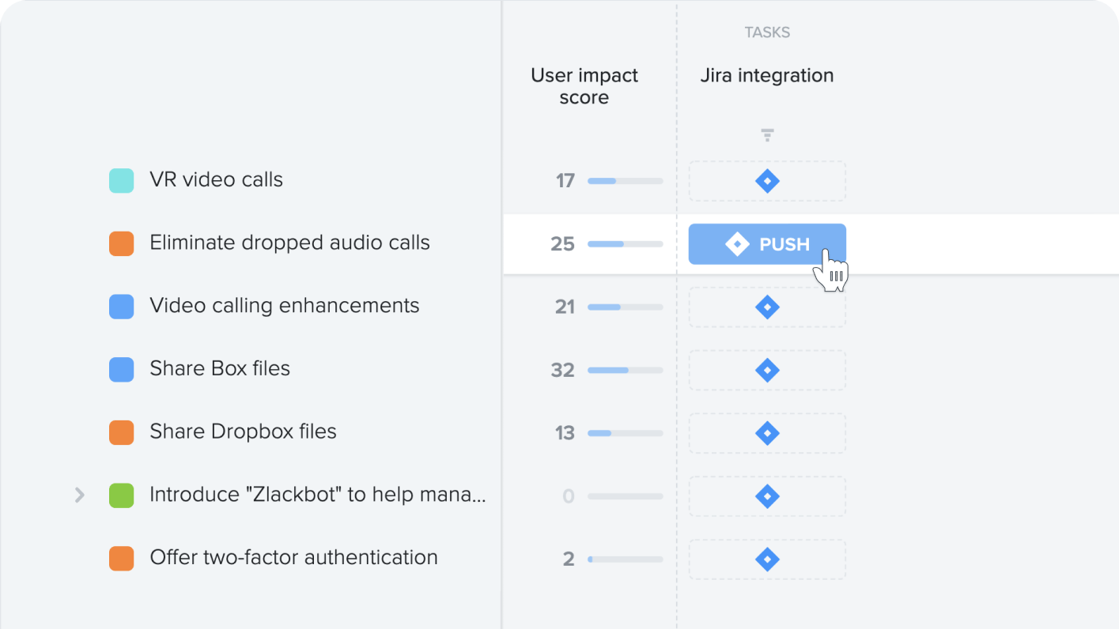Expand the Introduce Zlackbot feature row
This screenshot has height=629, width=1119.
[79, 495]
